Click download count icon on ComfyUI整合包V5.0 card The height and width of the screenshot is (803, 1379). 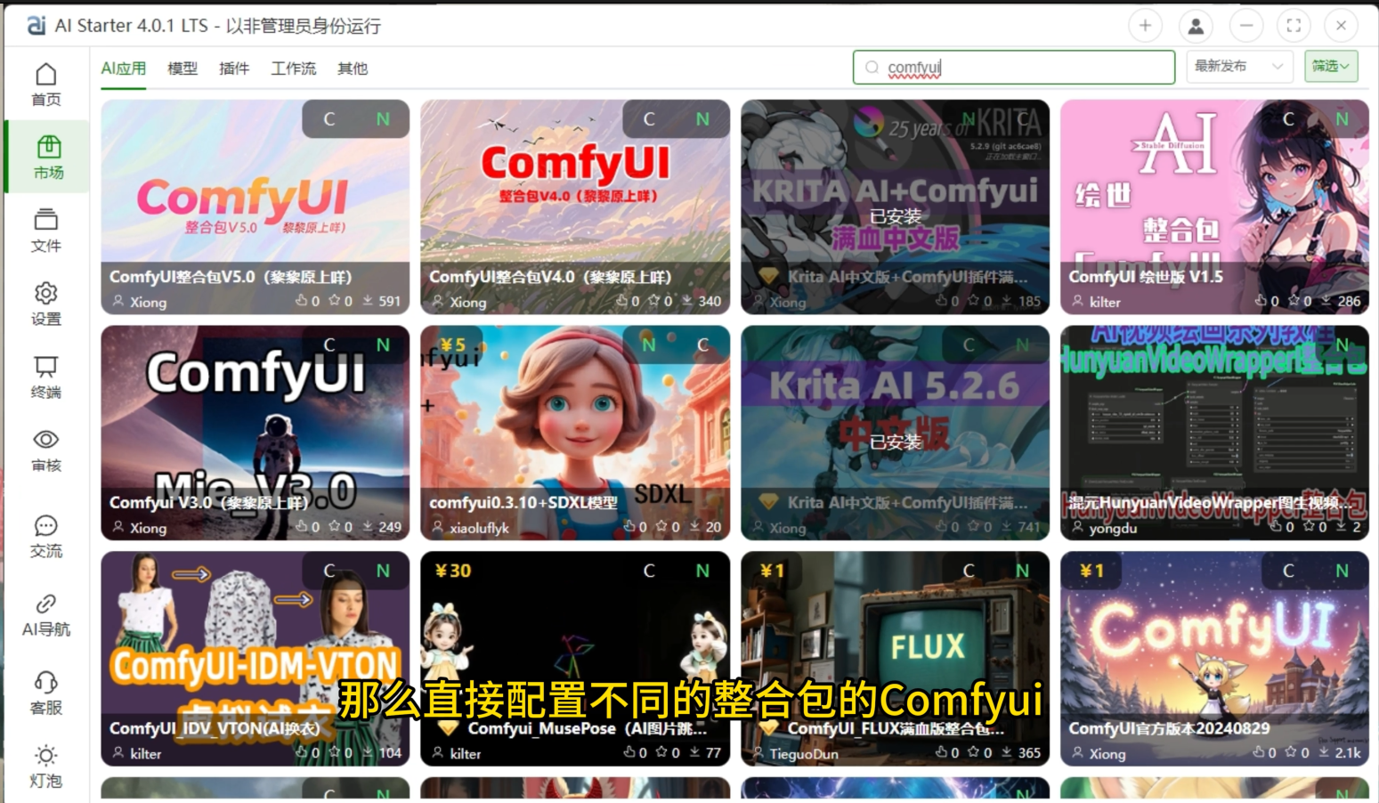(368, 301)
